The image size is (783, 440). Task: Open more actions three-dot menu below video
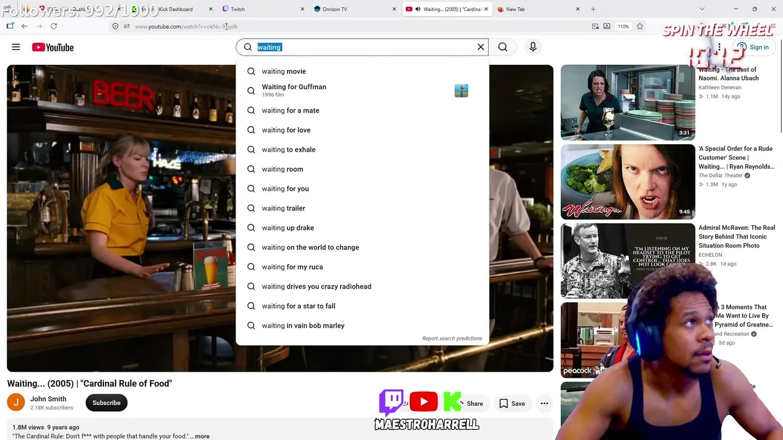pos(544,403)
